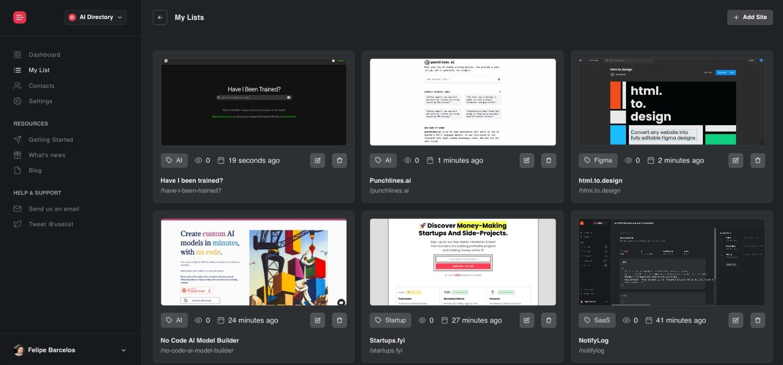The height and width of the screenshot is (365, 783).
Task: Open the AI Directory workspace dropdown
Action: (95, 17)
